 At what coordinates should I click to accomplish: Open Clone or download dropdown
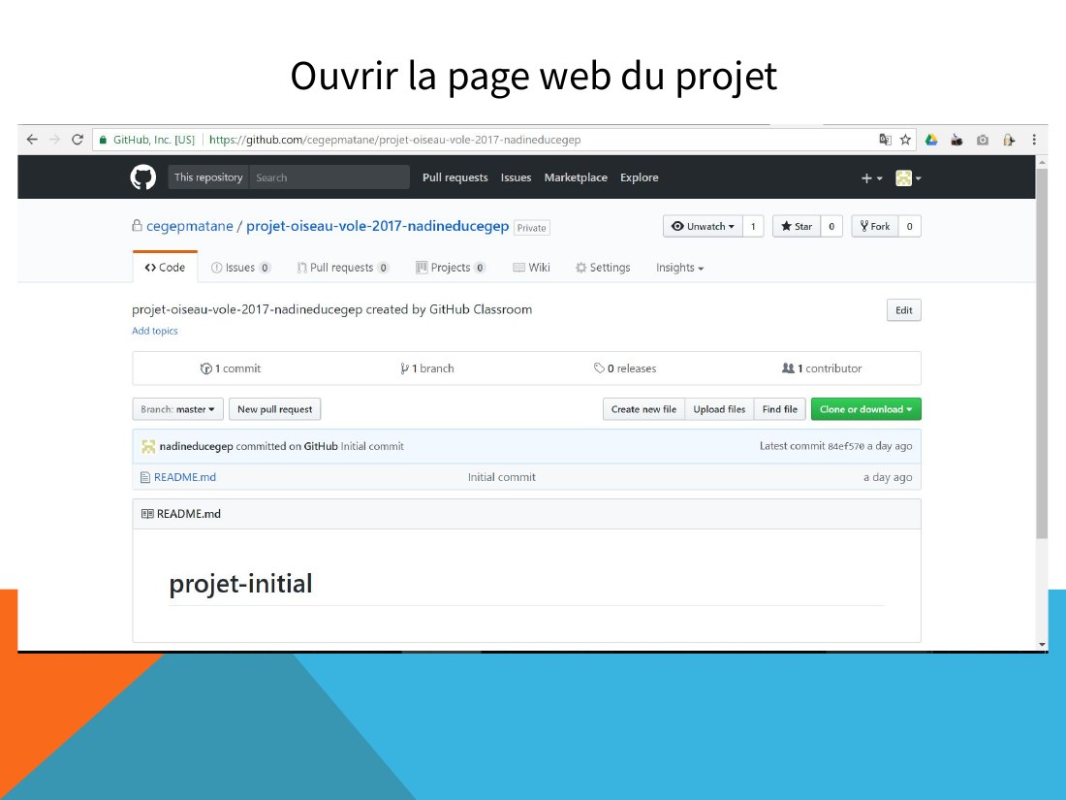tap(866, 409)
